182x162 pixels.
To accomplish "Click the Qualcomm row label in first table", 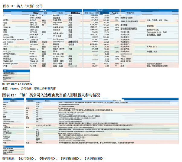I will click(8, 61).
